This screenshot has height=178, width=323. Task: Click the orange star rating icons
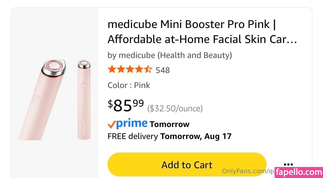130,69
